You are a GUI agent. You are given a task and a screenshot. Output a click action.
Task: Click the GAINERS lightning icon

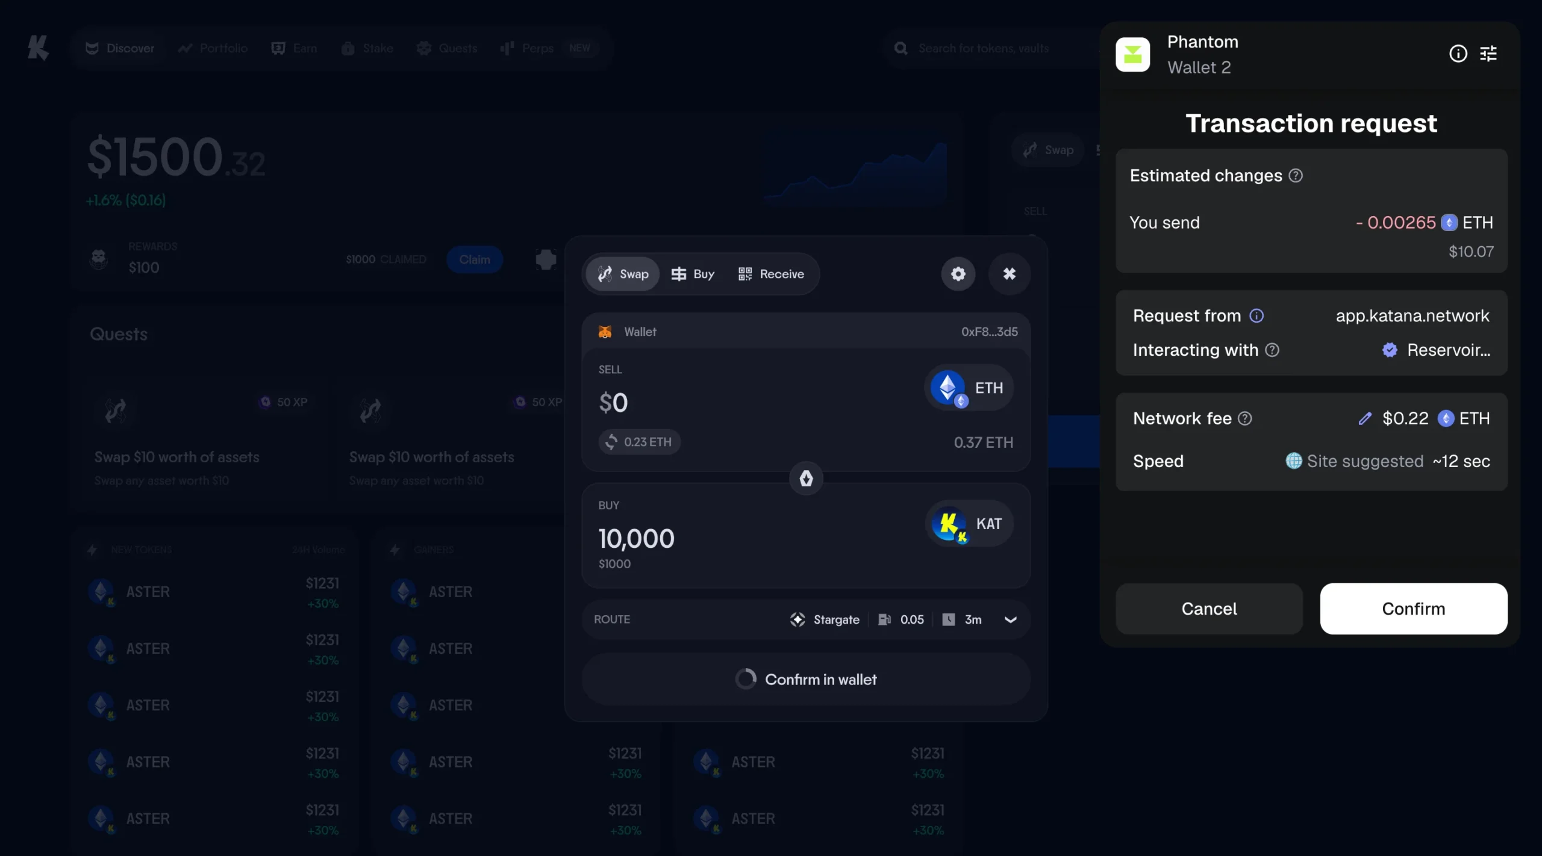395,550
